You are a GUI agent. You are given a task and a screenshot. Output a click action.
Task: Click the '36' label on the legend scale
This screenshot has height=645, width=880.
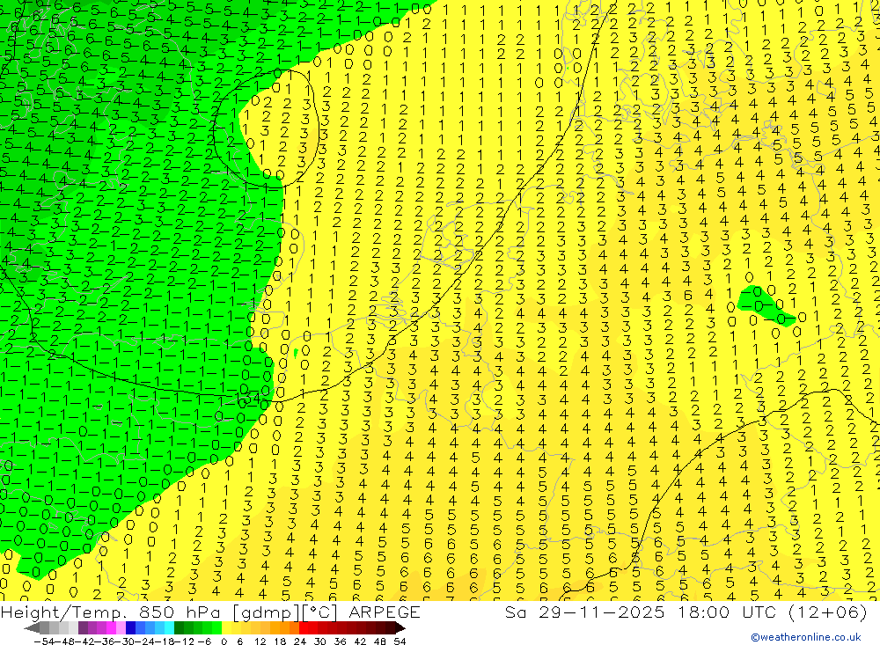(x=340, y=641)
